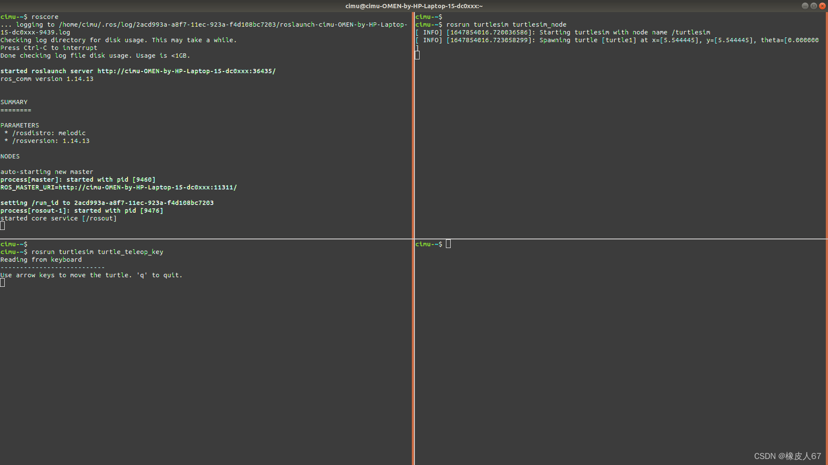Click 'rosrun turtlesim turtle_teleop_key' command
828x465 pixels.
[97, 252]
